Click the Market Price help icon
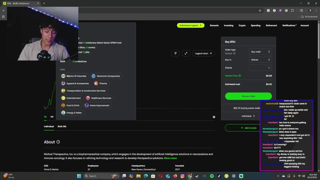320x180 pixels. coord(240,76)
